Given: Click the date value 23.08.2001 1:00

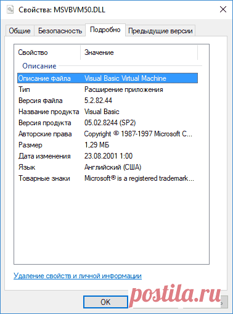Looking at the screenshot, I should pos(108,156).
